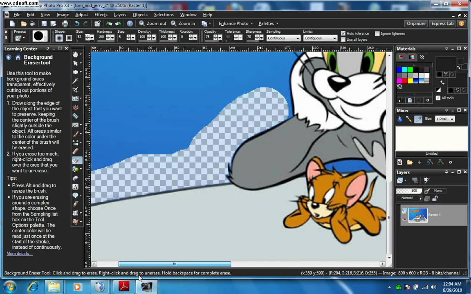Select the Paint Brush tool
This screenshot has height=294, width=471.
[x=75, y=134]
